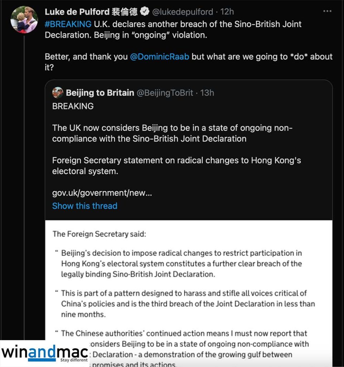The image size is (344, 367).
Task: Click the winandmac logo watermark
Action: (44, 353)
